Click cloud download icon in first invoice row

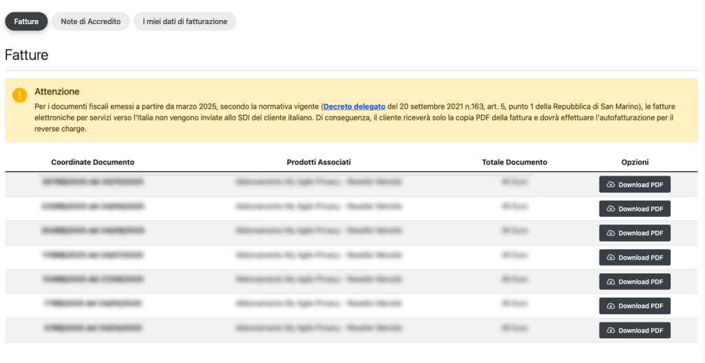pyautogui.click(x=611, y=185)
